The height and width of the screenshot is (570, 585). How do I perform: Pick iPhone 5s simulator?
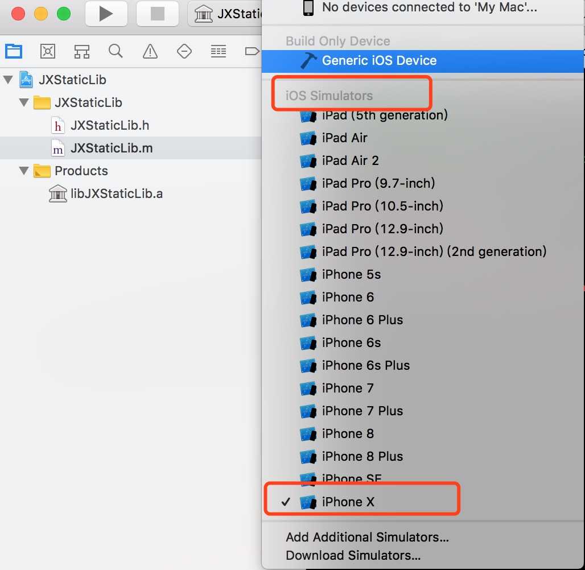(x=423, y=274)
